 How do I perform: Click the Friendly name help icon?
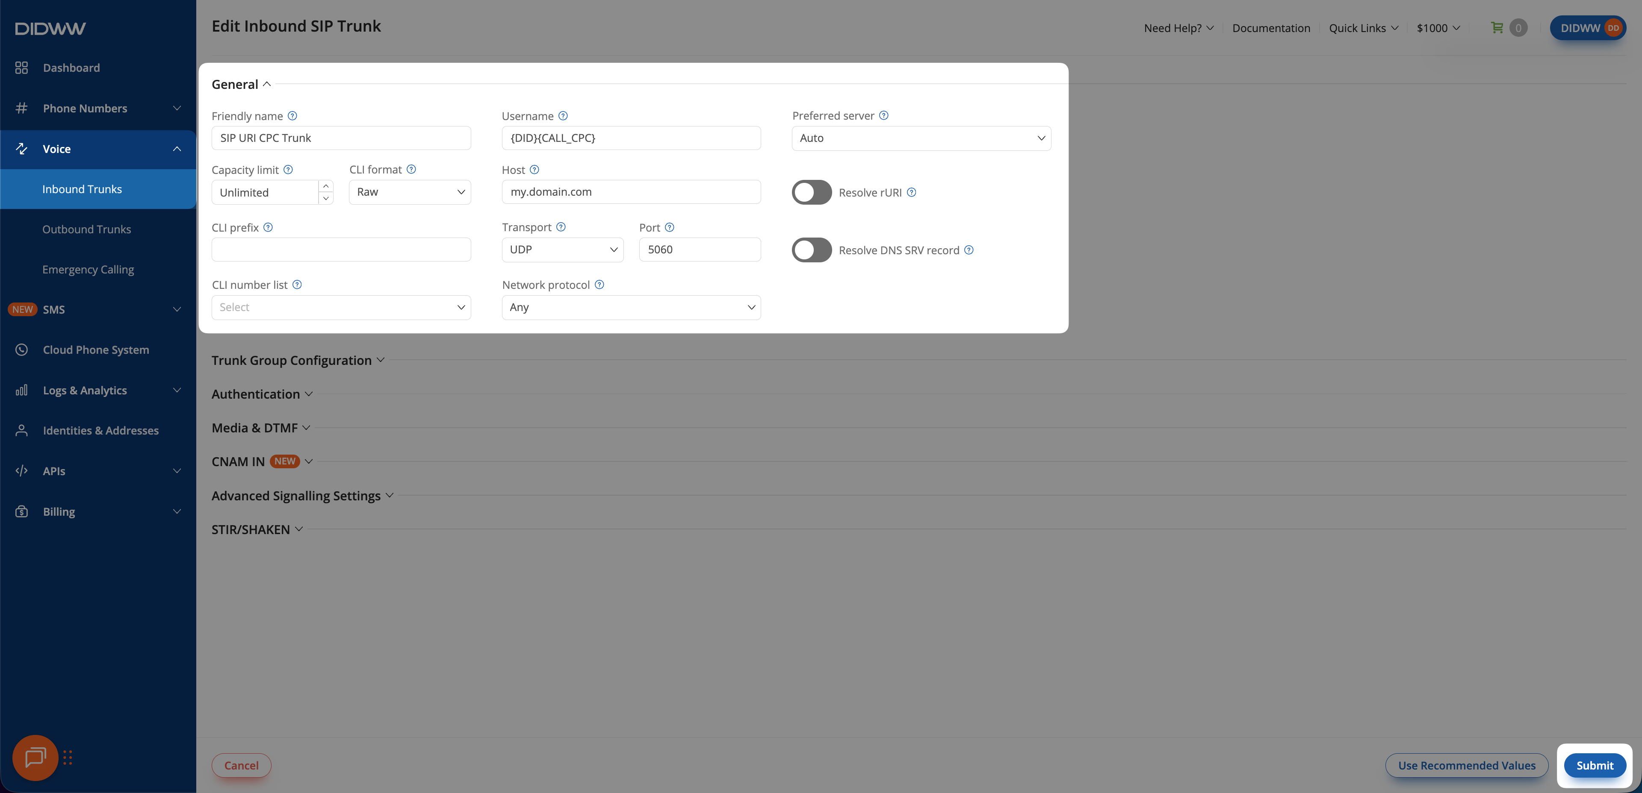click(x=292, y=116)
